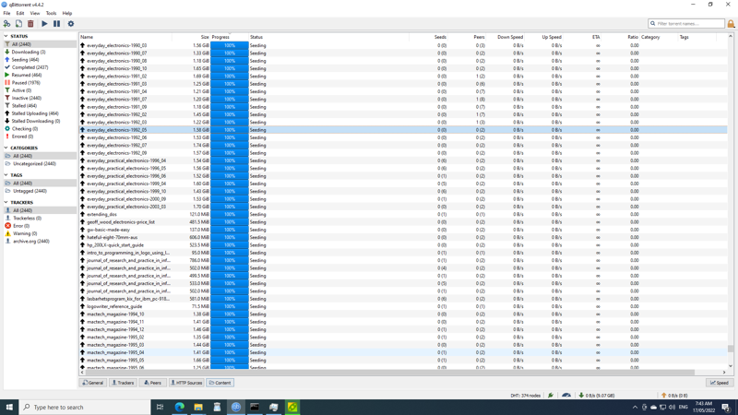Resume torrents with the blue play icon
738x415 pixels.
(44, 24)
